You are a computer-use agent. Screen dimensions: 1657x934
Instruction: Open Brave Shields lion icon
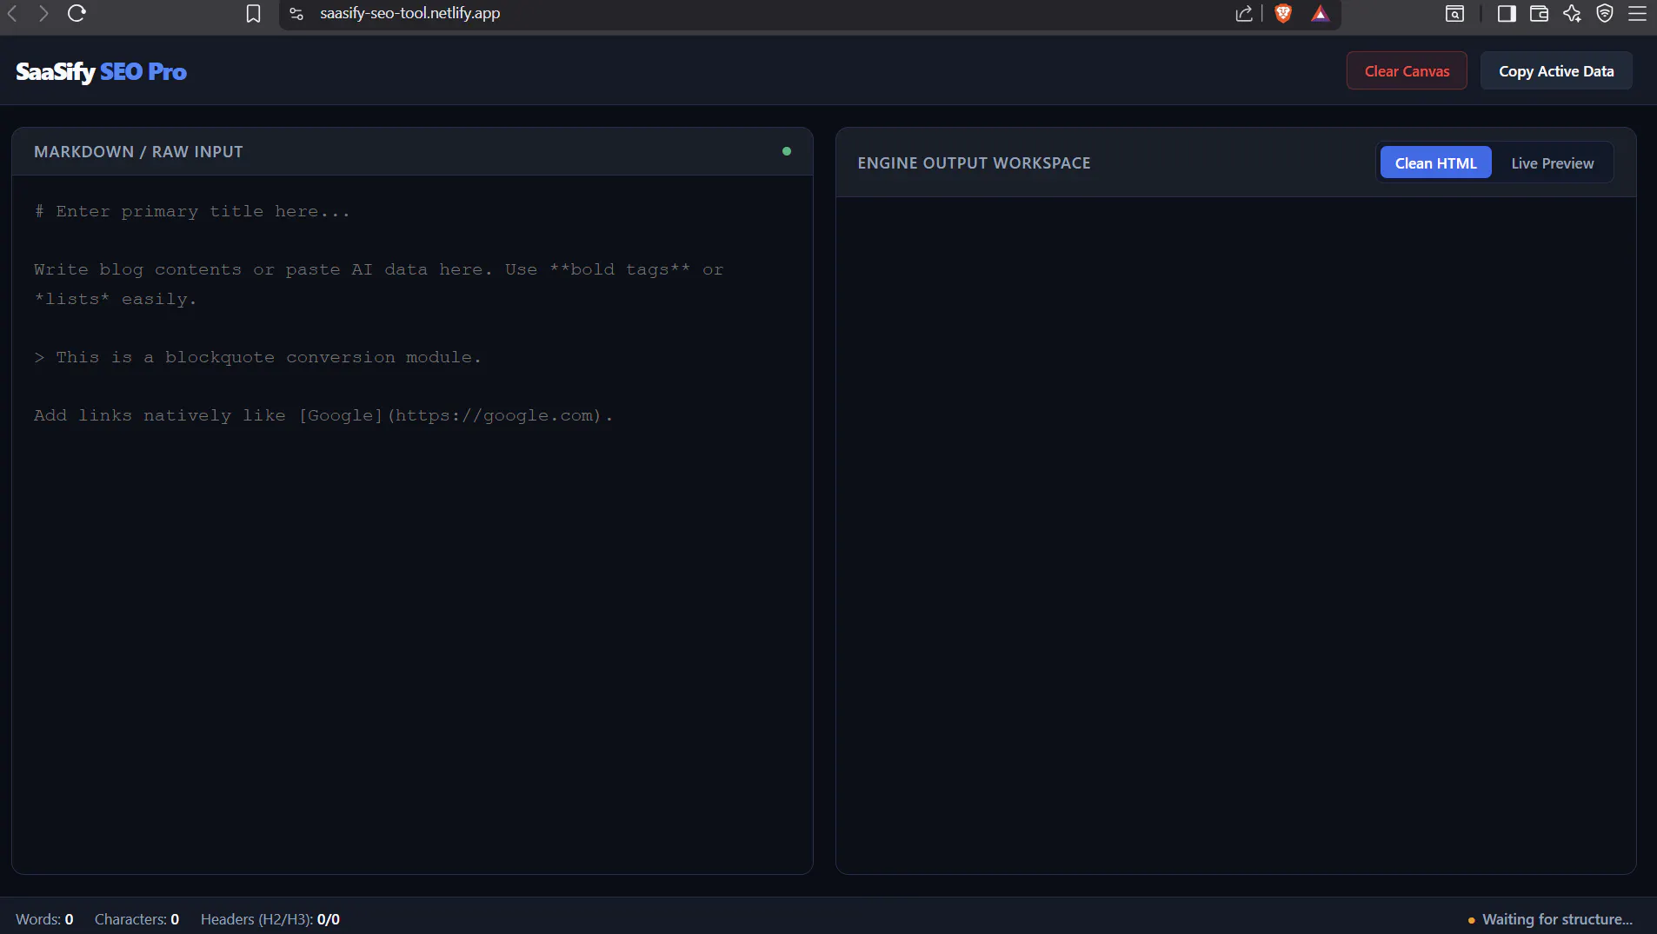point(1283,13)
